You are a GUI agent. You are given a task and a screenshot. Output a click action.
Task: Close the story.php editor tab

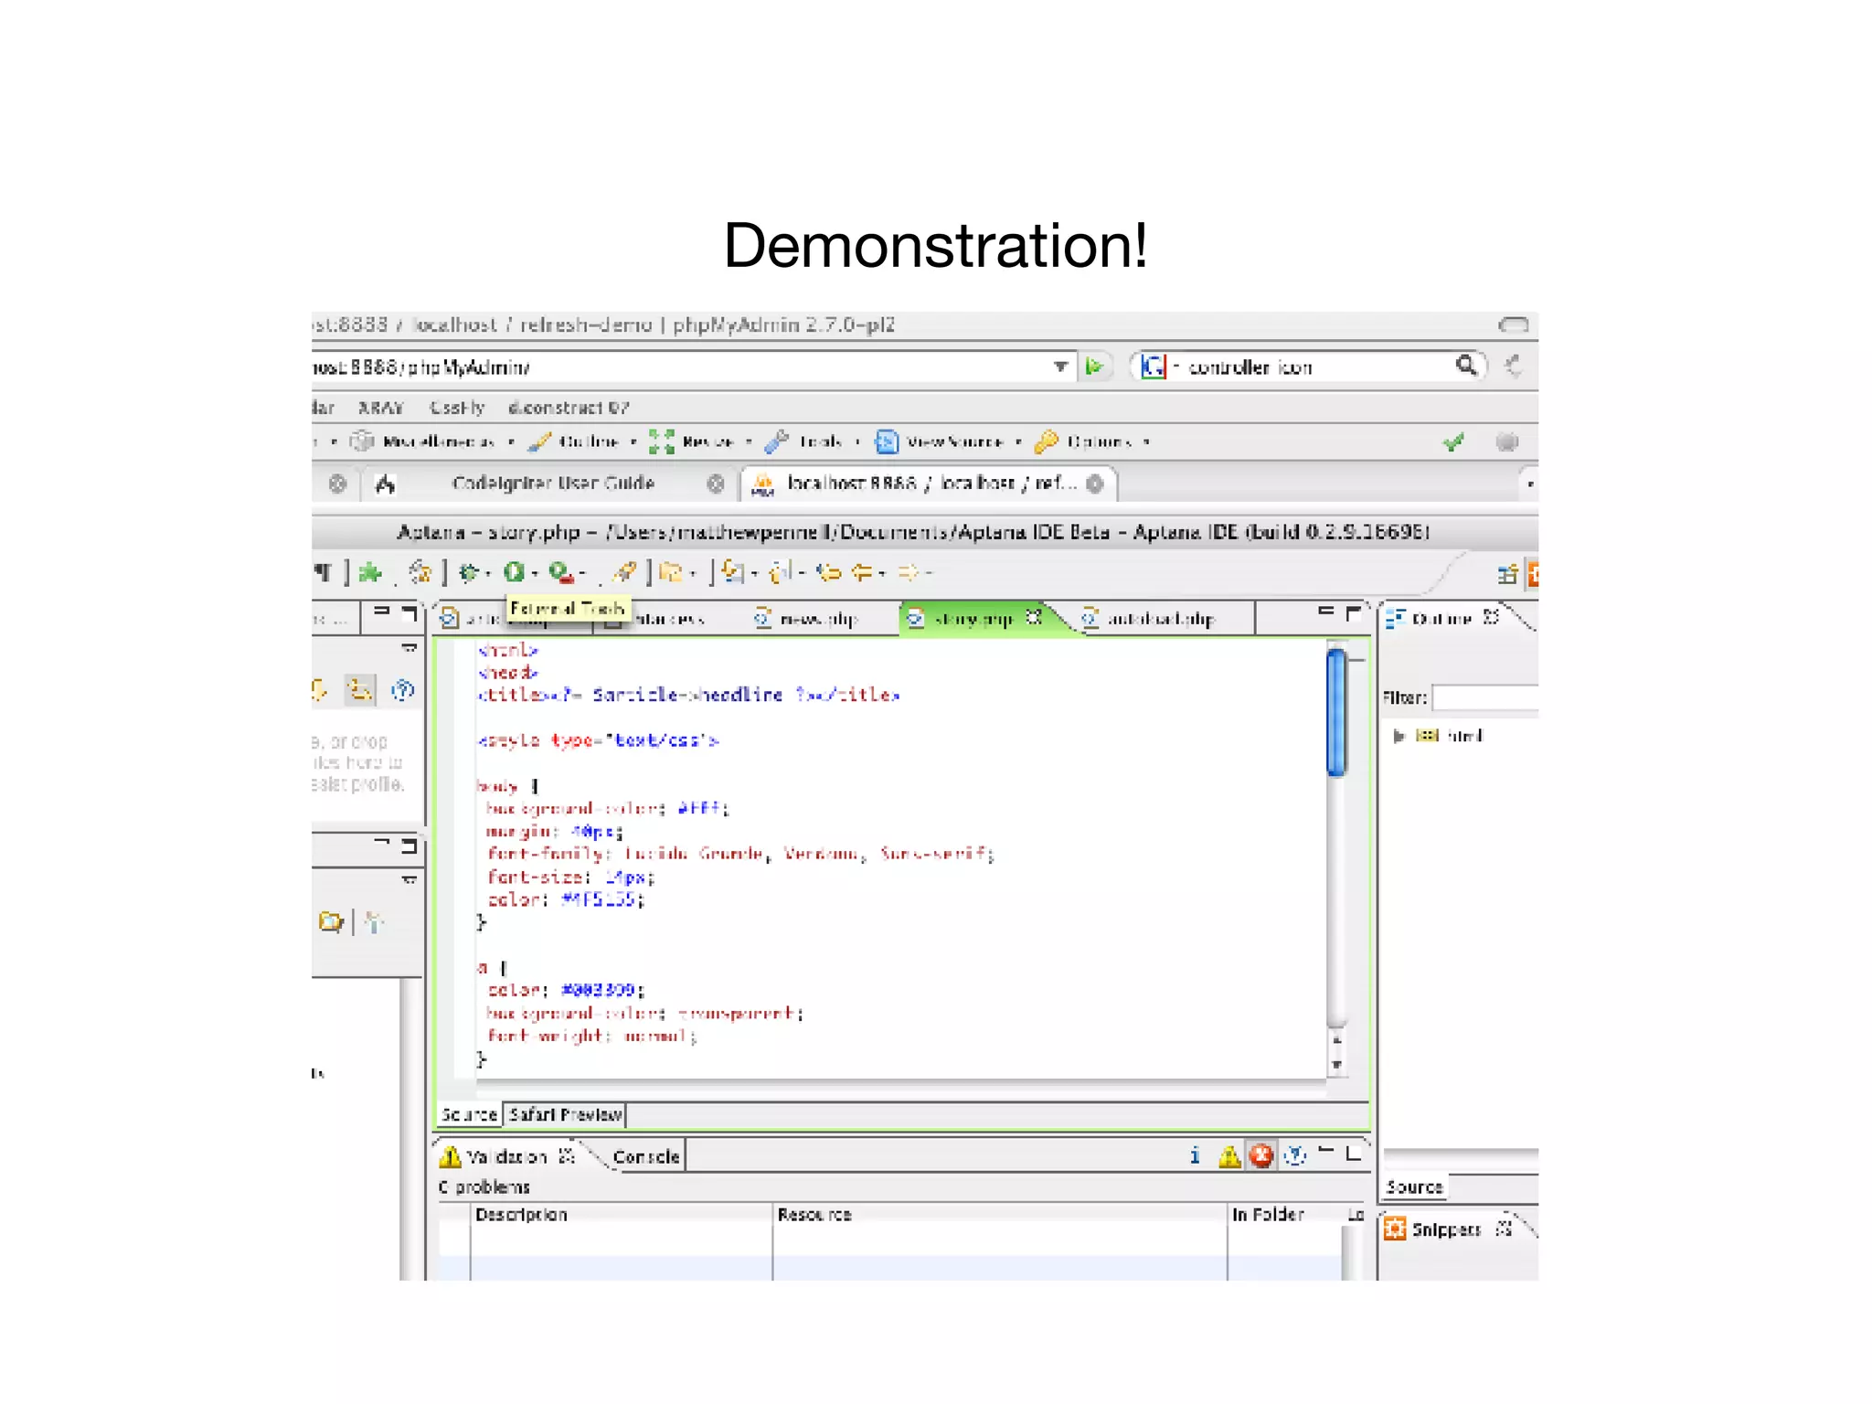pos(1034,617)
